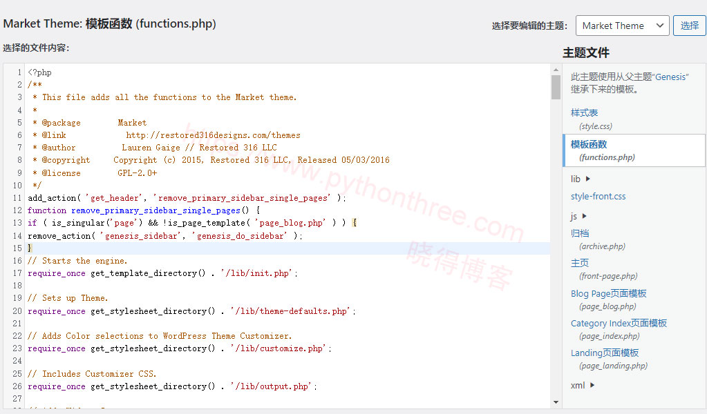The image size is (707, 414).
Task: Open the Market Theme selection dropdown
Action: click(623, 26)
